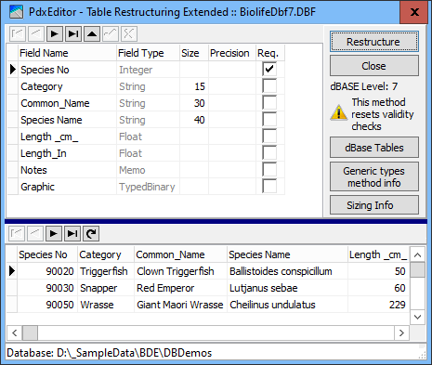
Task: Click the edit record triangle in field navigator
Action: click(x=92, y=34)
